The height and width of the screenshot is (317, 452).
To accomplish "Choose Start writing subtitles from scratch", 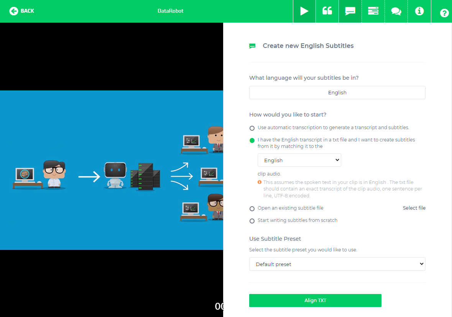I will click(252, 221).
